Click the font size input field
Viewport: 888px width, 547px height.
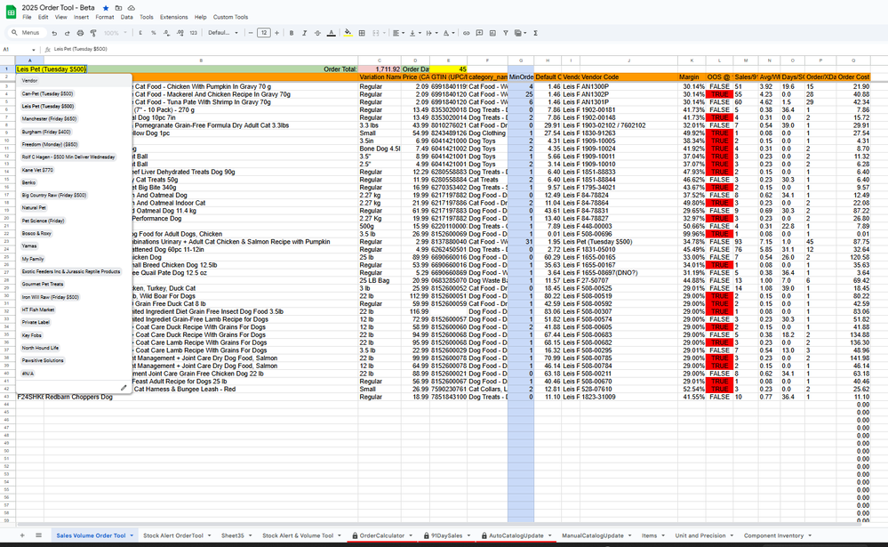pyautogui.click(x=263, y=33)
